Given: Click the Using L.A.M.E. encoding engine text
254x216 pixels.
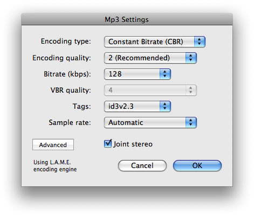Looking at the screenshot, I should coord(55,166).
